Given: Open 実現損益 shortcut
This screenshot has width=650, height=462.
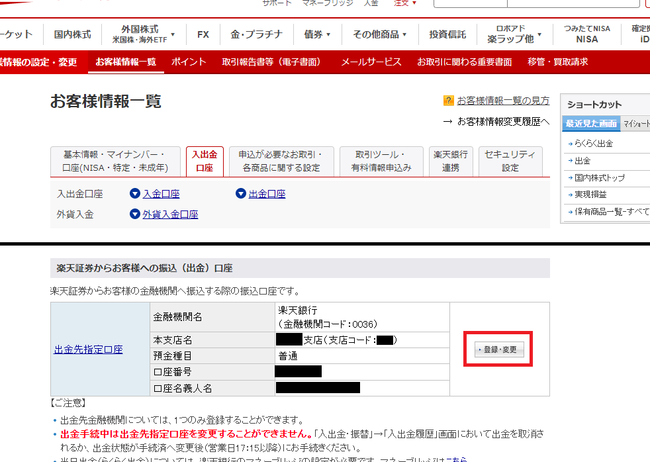Looking at the screenshot, I should (590, 195).
